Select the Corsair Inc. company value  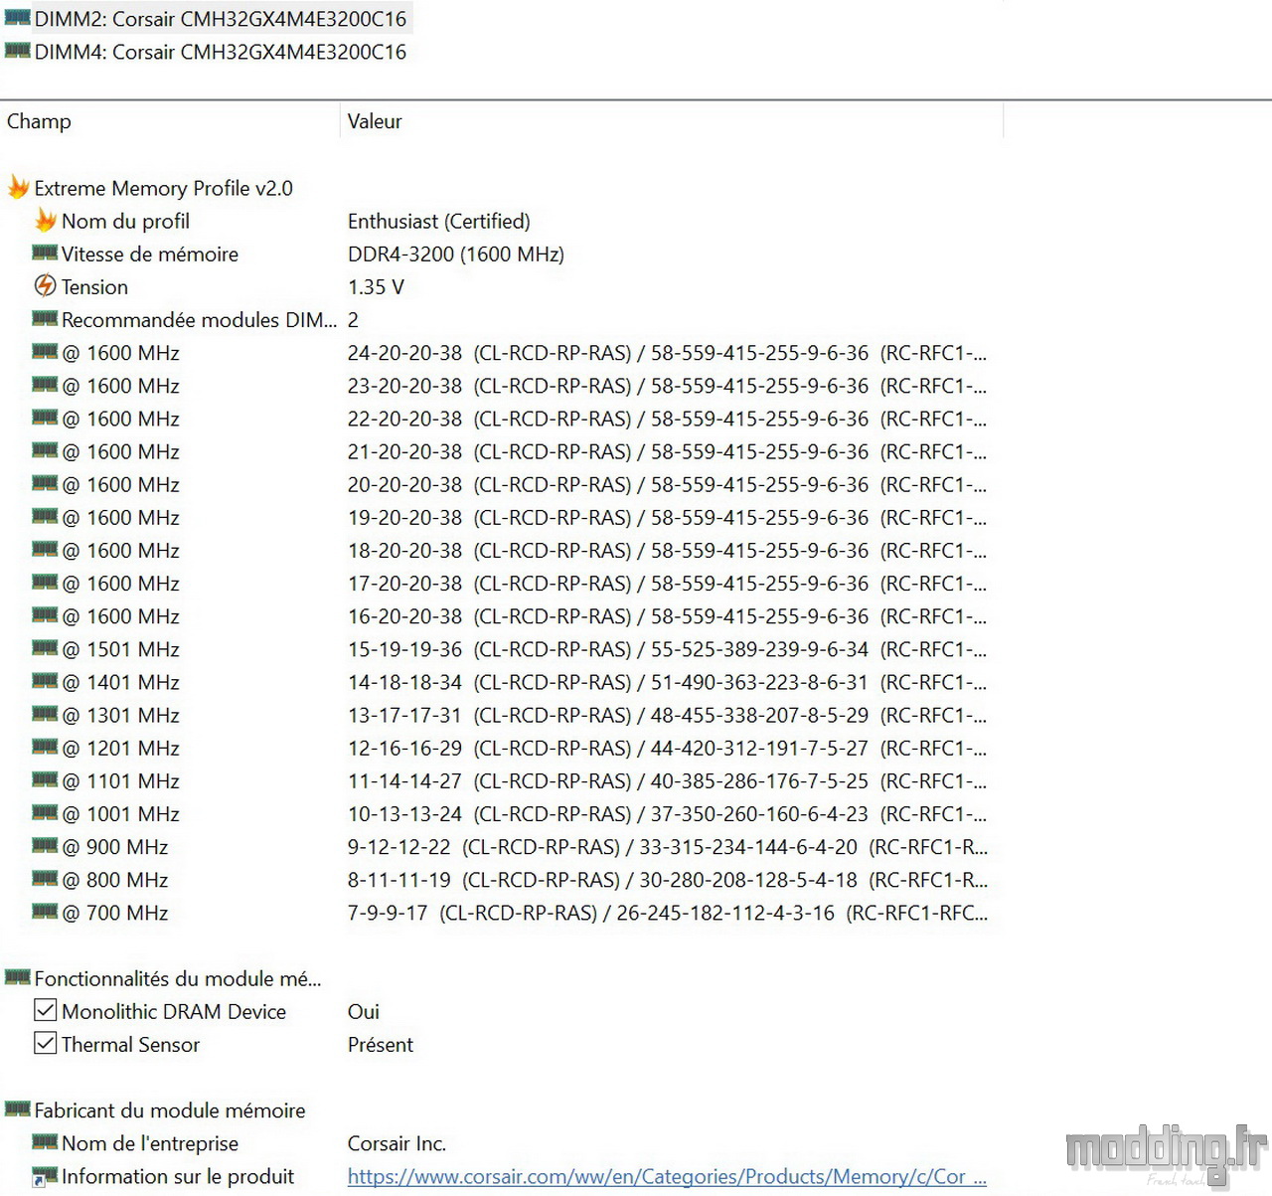[397, 1143]
